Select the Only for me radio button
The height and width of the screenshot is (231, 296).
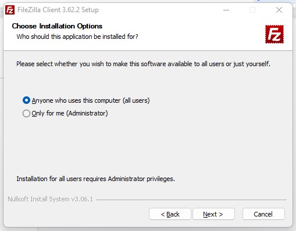click(26, 113)
